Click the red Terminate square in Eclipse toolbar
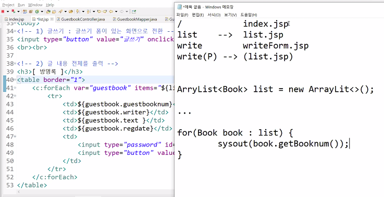384x197 pixels. pyautogui.click(x=3, y=11)
